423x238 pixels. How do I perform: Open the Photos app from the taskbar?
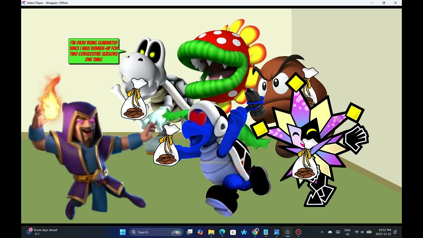[277, 232]
